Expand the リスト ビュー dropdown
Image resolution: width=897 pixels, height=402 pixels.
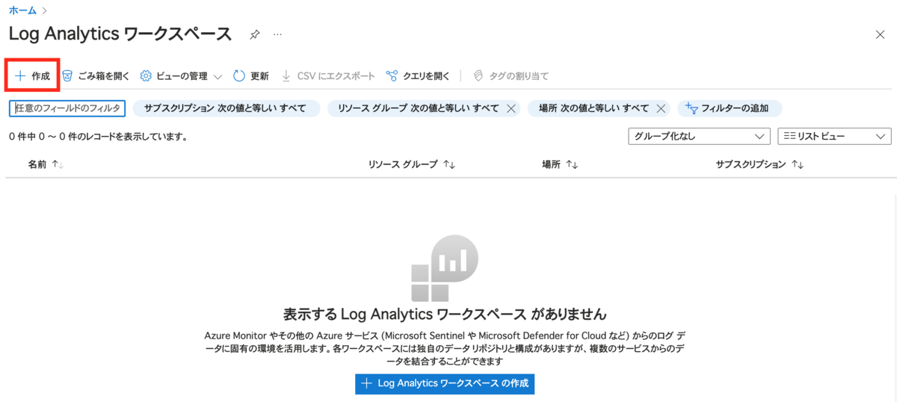(x=834, y=136)
